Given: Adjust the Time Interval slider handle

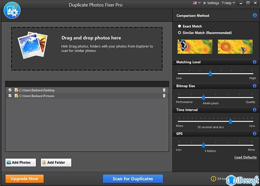Looking at the screenshot, I should point(230,121).
